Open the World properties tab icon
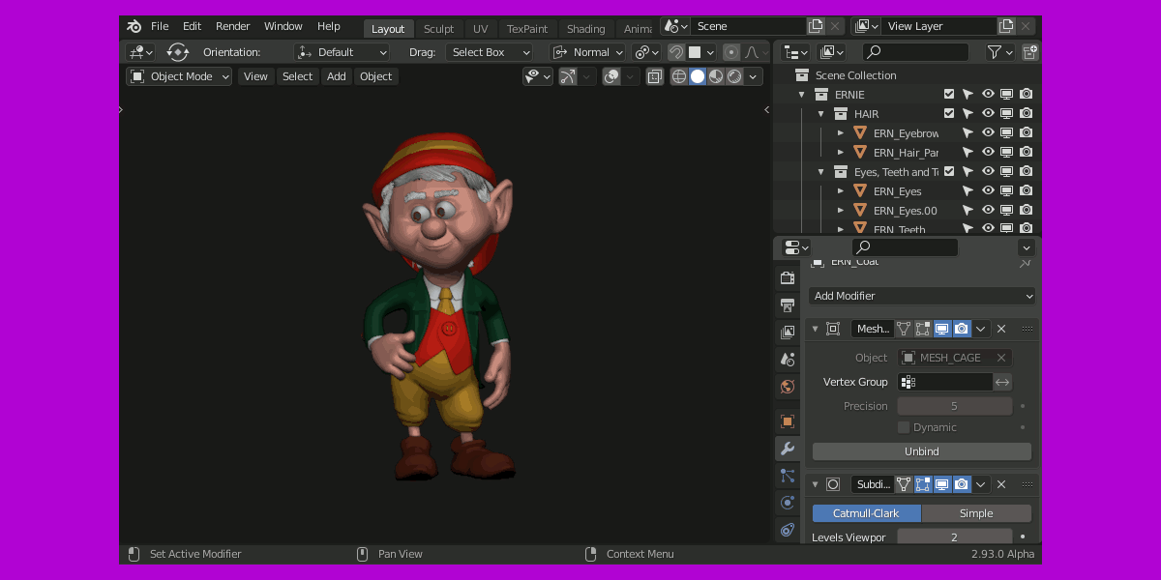Viewport: 1161px width, 580px height. point(788,387)
